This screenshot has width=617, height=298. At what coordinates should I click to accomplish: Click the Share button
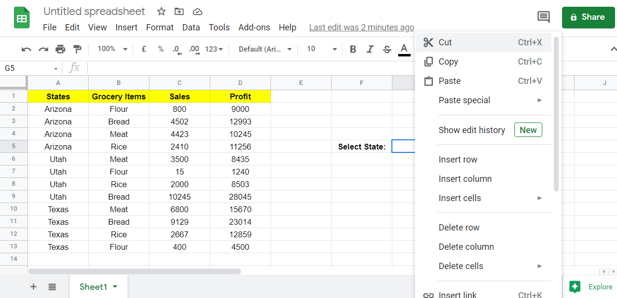point(588,17)
